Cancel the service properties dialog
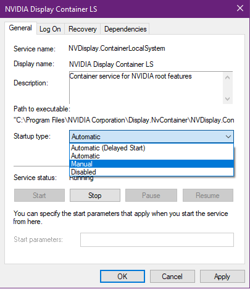This screenshot has width=250, height=289. point(172,277)
